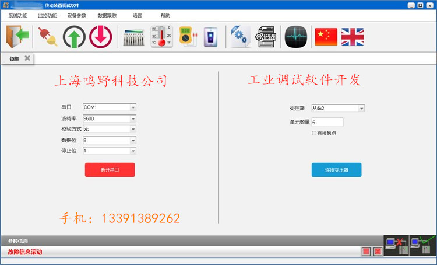Open the 变压器 从站2 dropdown
Screen dimensions: 437x265
(x=361, y=108)
